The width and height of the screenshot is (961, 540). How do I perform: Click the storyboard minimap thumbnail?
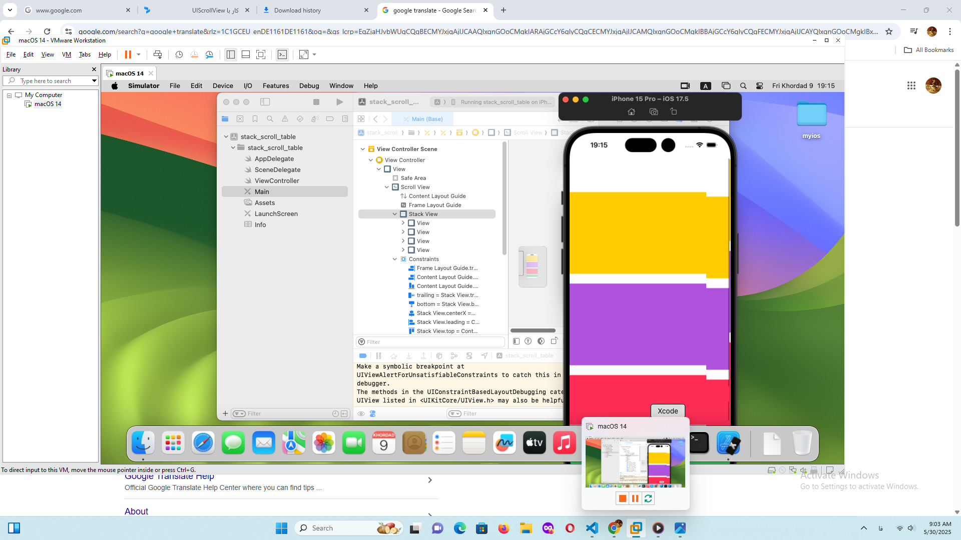(x=533, y=266)
